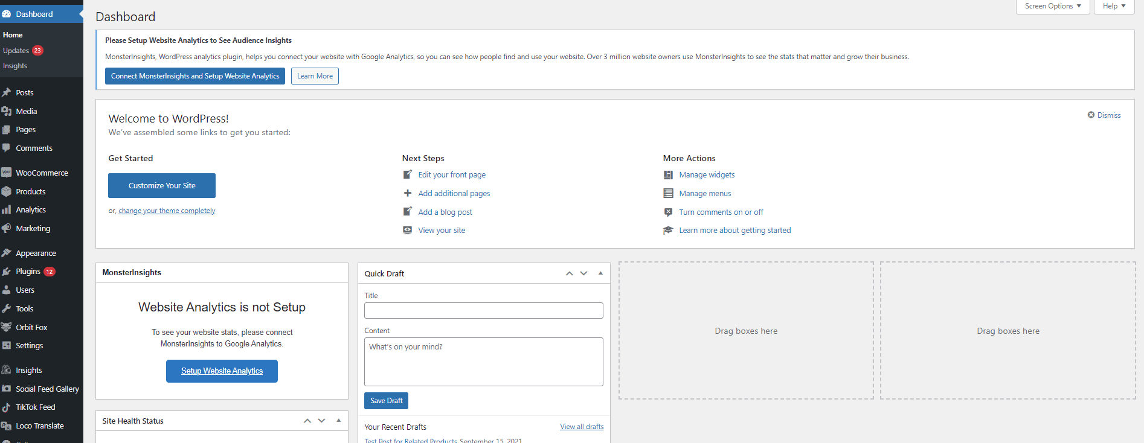Click the comments toggle icon in More Actions
The width and height of the screenshot is (1144, 443).
point(668,212)
